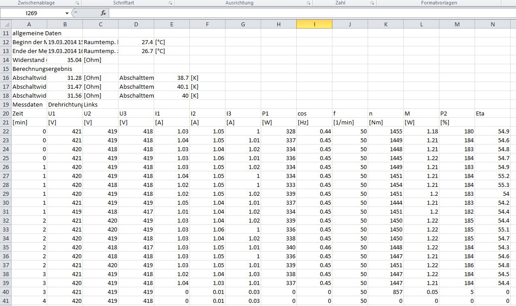Click the 'cos' header cell

point(314,113)
